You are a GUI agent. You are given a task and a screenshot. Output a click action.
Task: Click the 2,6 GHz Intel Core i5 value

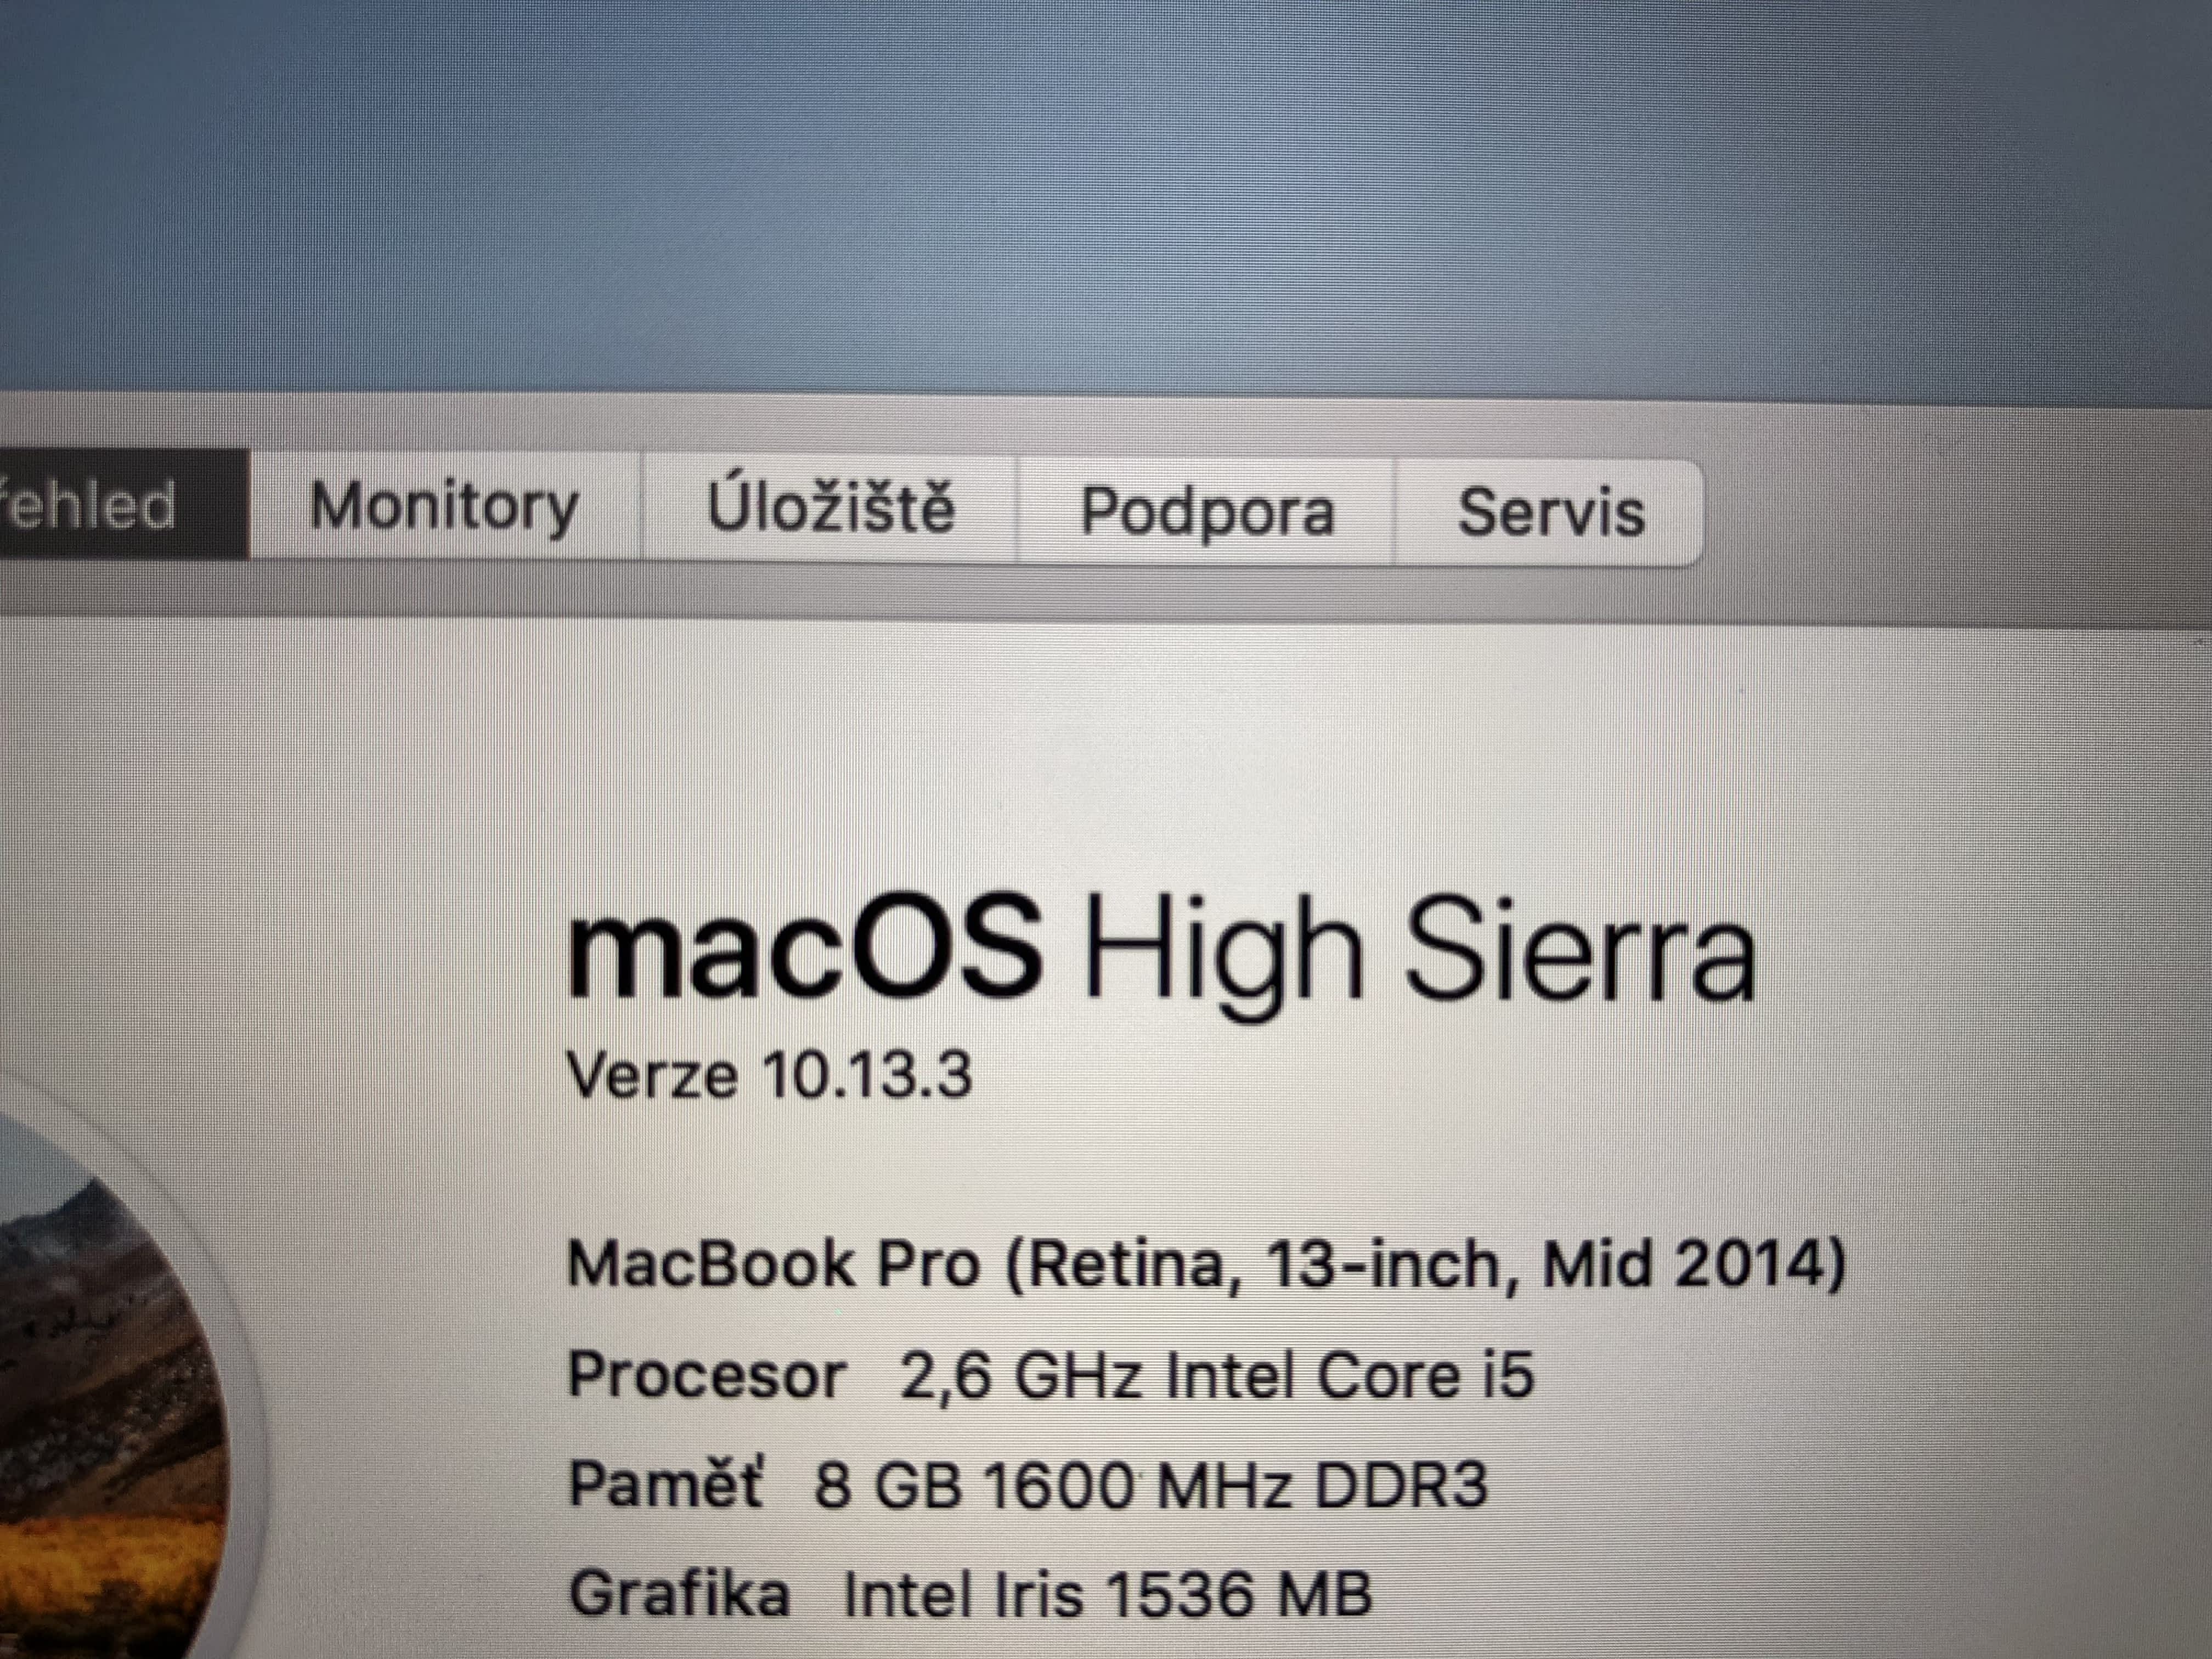coord(1216,1376)
